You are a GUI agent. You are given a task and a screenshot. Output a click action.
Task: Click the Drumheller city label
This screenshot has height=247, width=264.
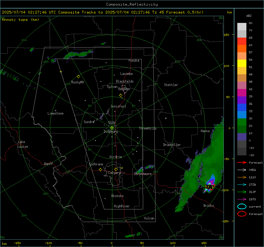(172, 145)
